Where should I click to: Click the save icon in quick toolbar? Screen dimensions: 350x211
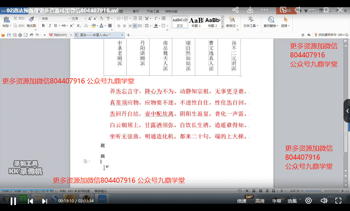(x=9, y=35)
